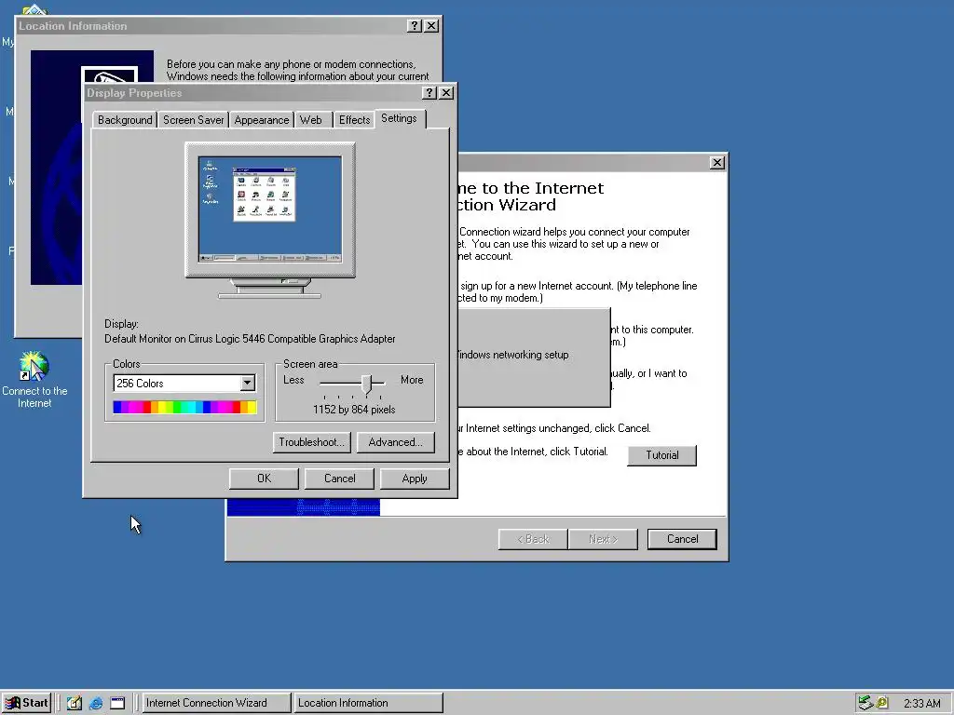
Task: Open the Appearance tab
Action: coord(262,120)
